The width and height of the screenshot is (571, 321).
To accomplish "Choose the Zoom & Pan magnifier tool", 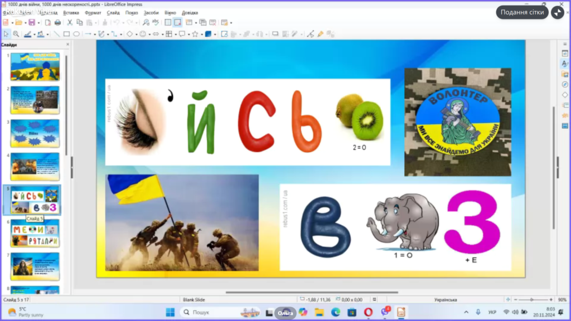I will click(x=16, y=34).
